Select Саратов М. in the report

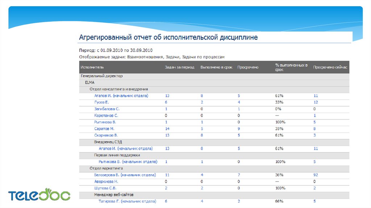pyautogui.click(x=104, y=129)
